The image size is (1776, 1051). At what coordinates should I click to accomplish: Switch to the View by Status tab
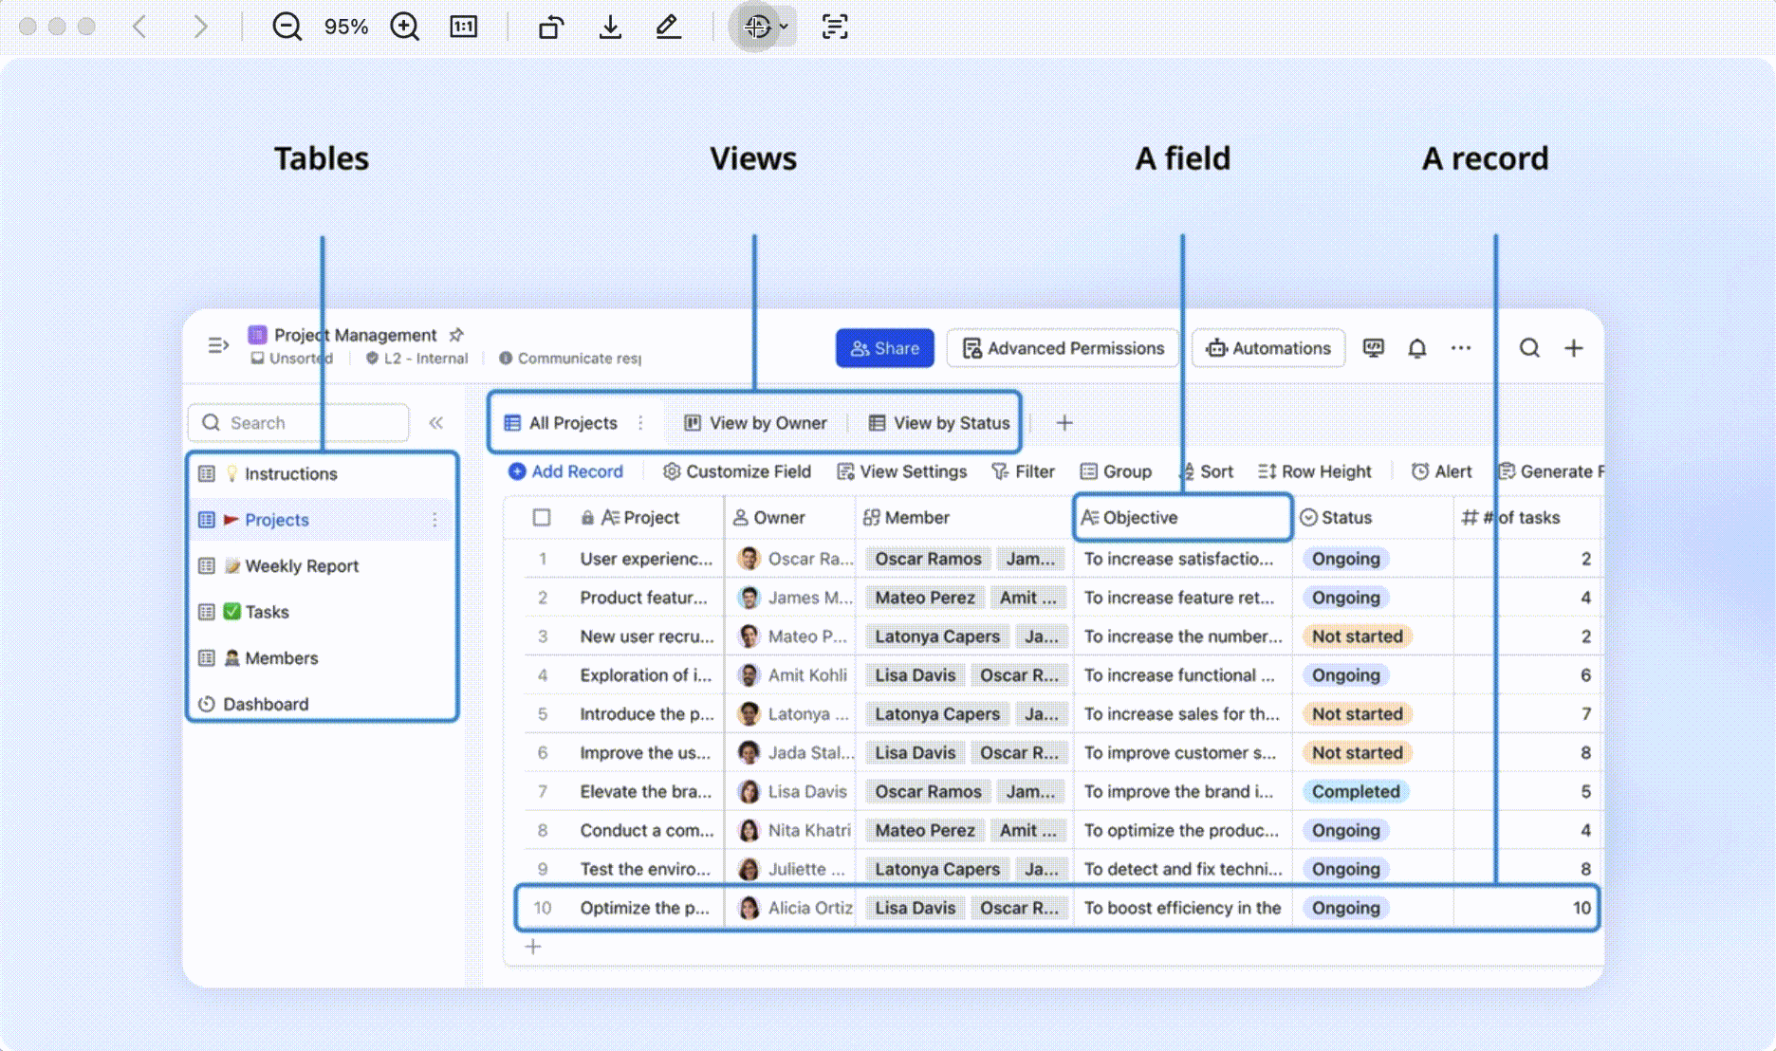point(939,423)
